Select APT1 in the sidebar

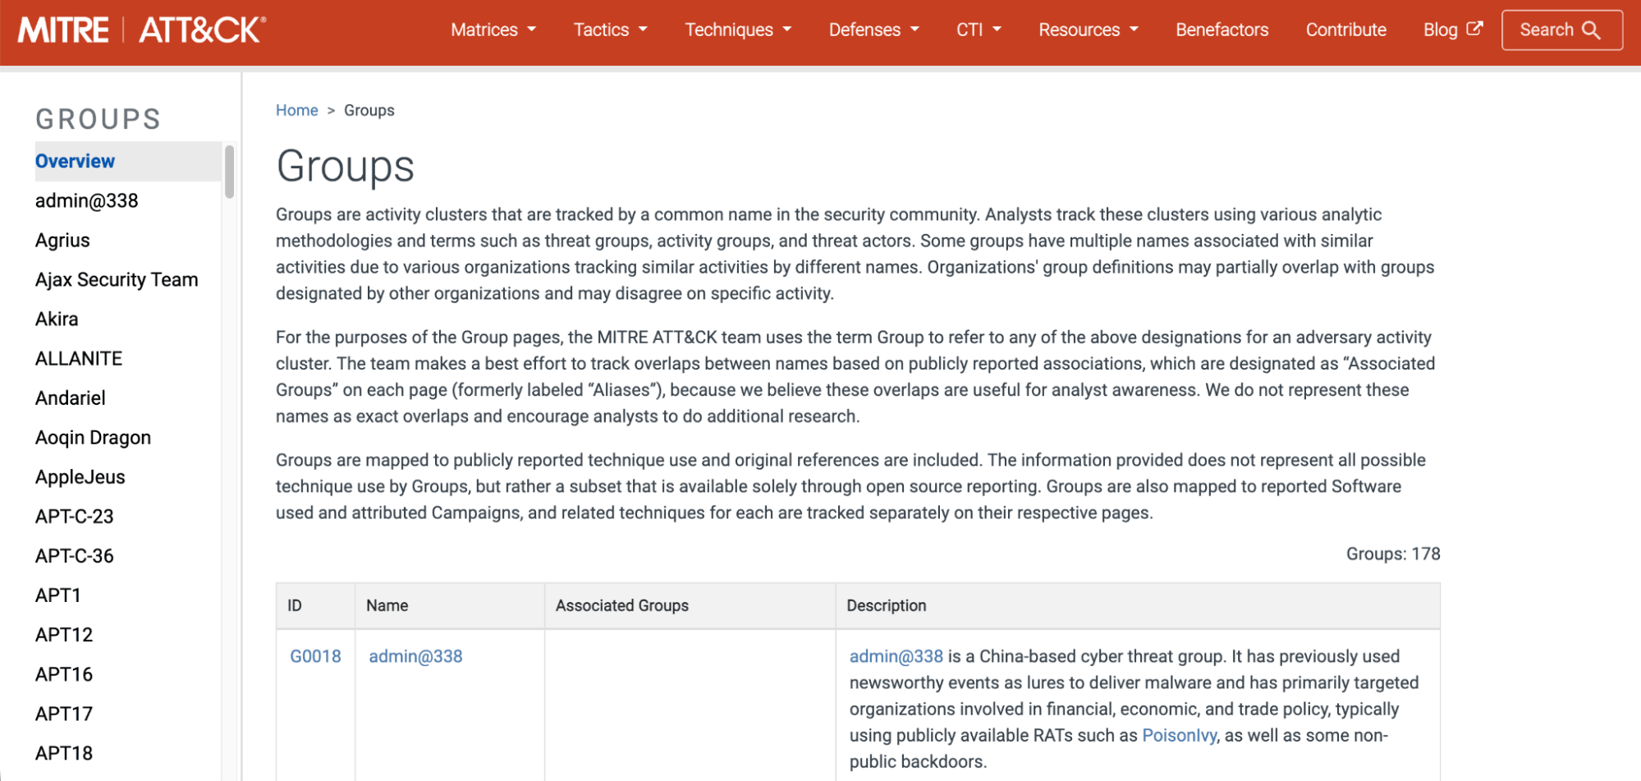click(x=57, y=595)
